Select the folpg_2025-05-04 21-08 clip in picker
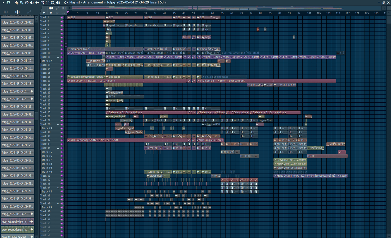This screenshot has width=391, height=238. tap(17, 53)
